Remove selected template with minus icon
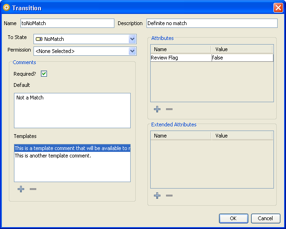This screenshot has height=229, width=286. (33, 189)
